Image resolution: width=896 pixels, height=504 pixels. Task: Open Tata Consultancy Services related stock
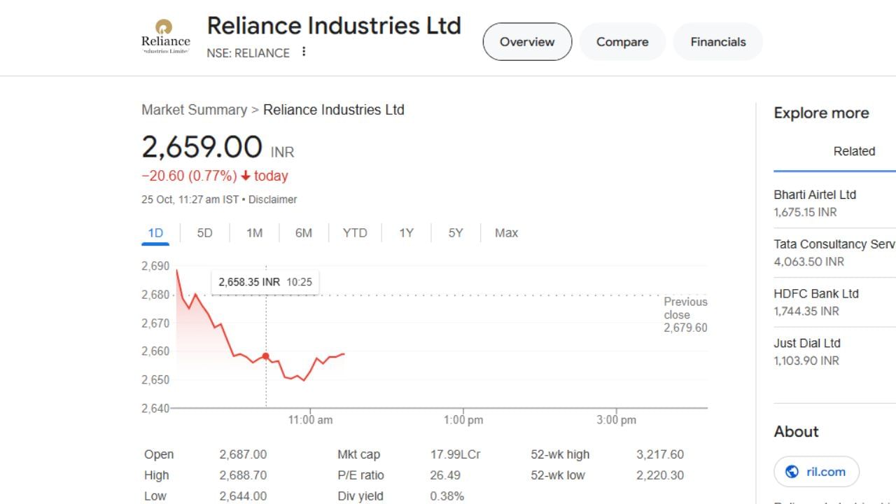[x=834, y=253]
